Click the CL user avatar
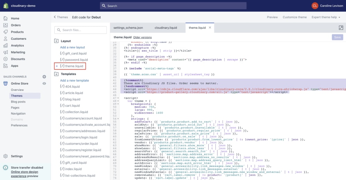 point(315,6)
